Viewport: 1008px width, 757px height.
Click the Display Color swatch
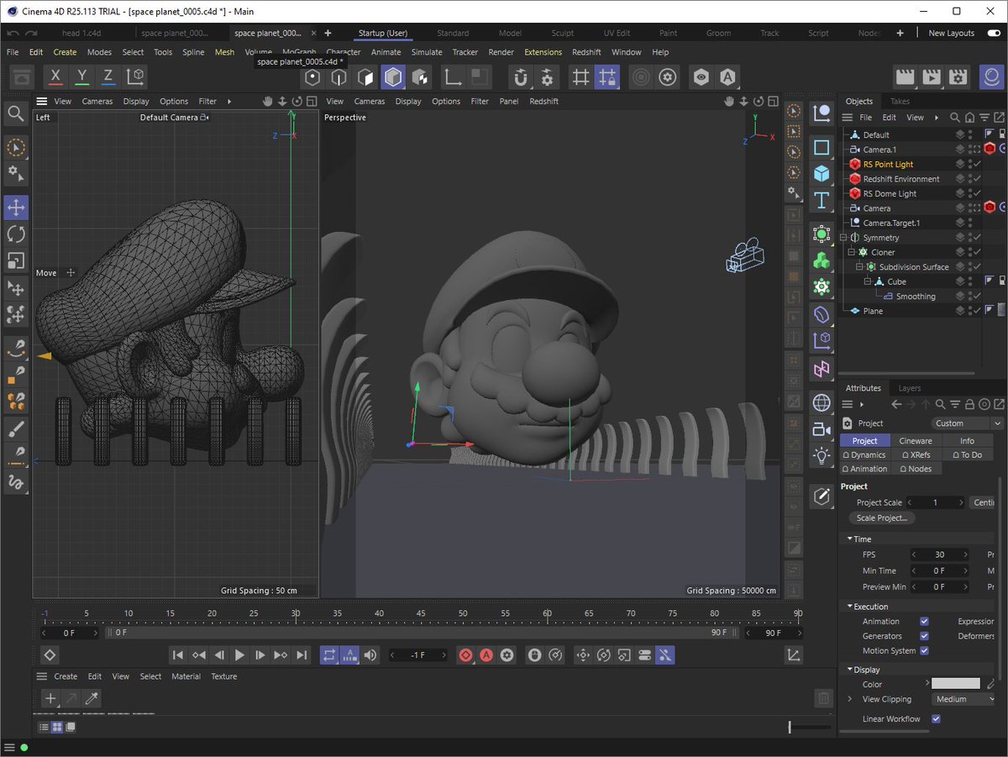pos(956,684)
